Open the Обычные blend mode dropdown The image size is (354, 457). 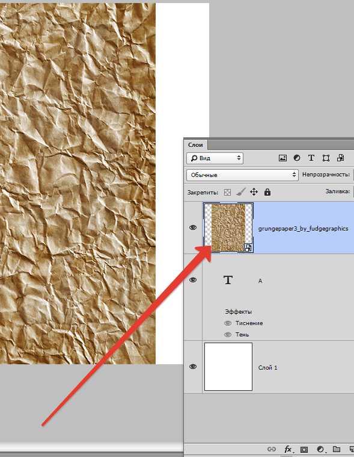tap(242, 175)
